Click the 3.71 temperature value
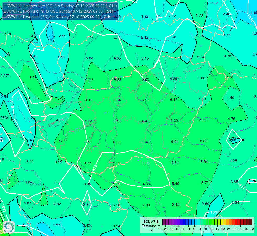 (118, 37)
